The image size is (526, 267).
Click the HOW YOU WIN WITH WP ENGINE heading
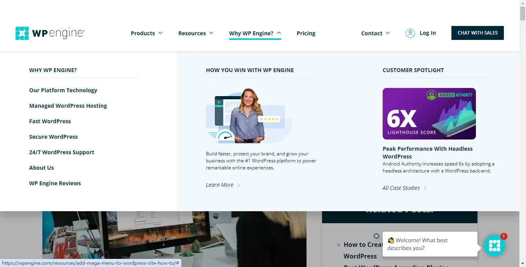click(x=250, y=70)
